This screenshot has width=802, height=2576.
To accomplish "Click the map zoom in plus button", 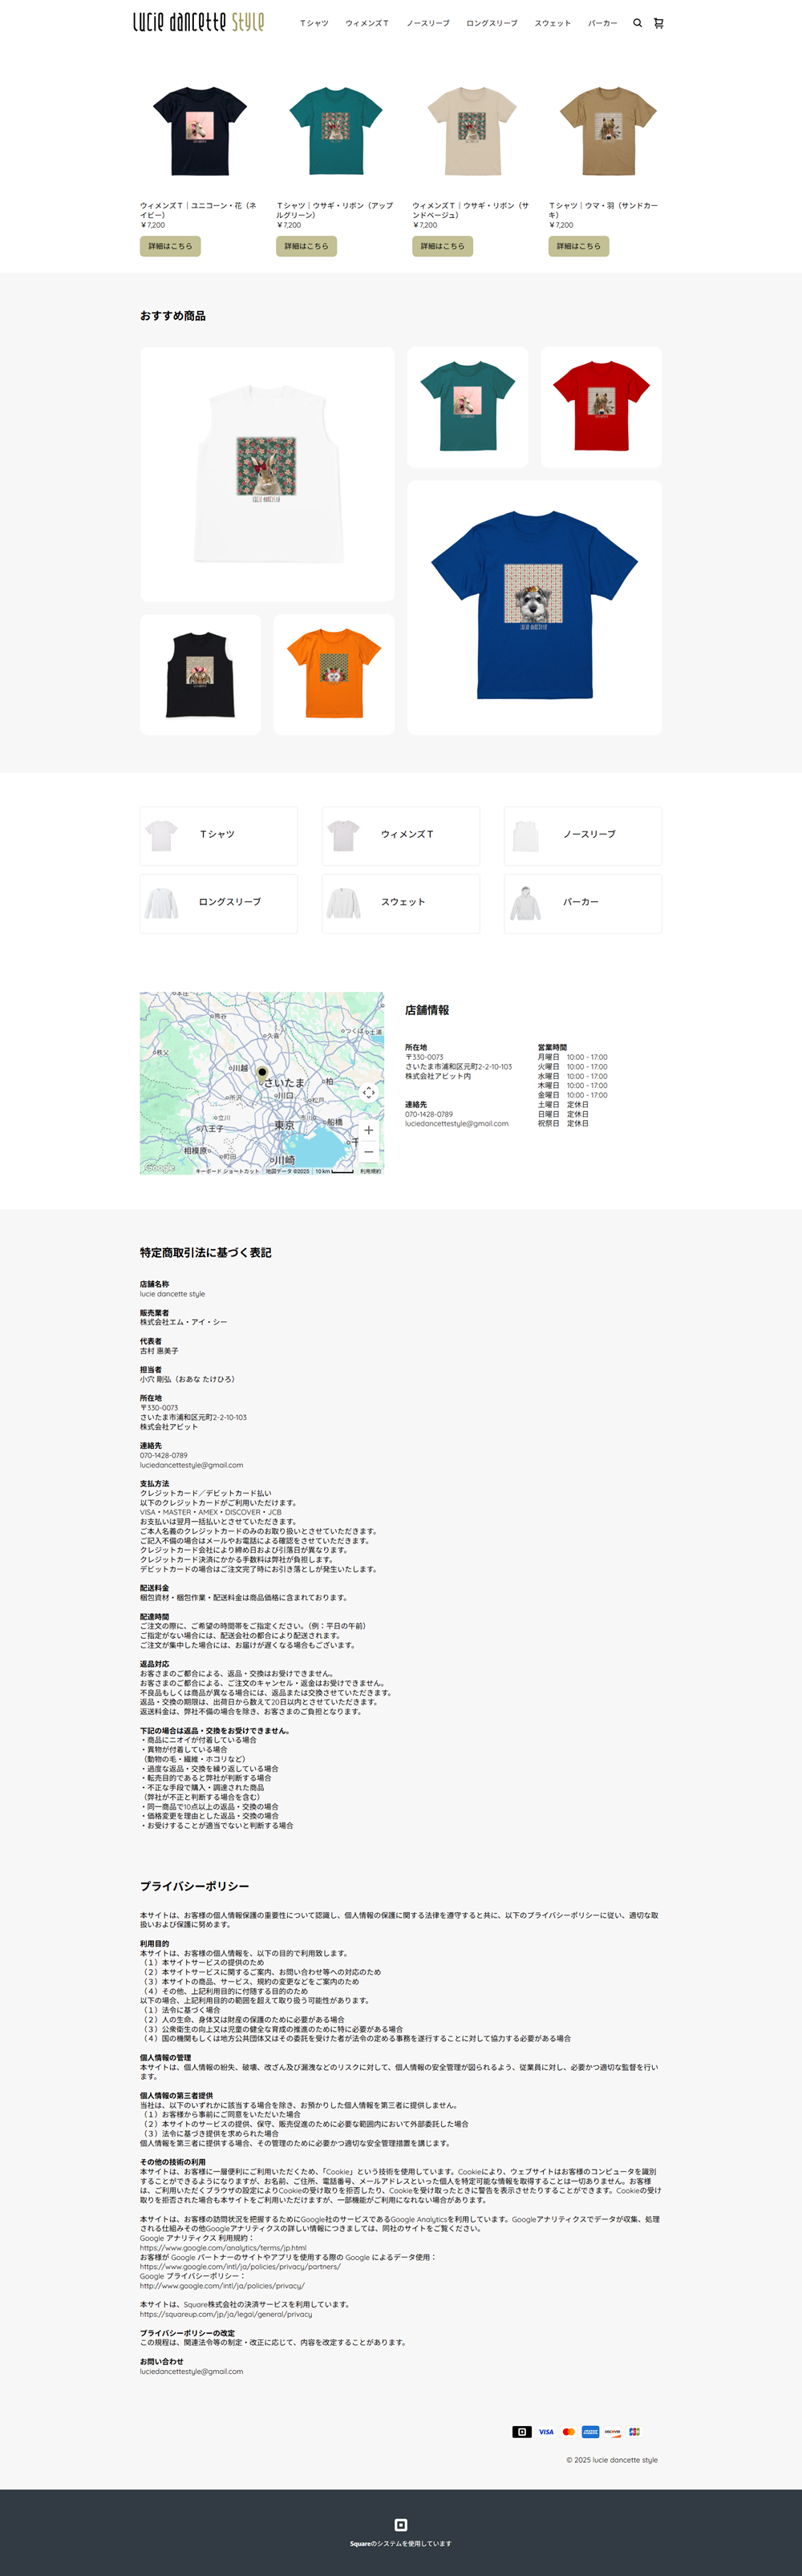I will (x=368, y=1130).
